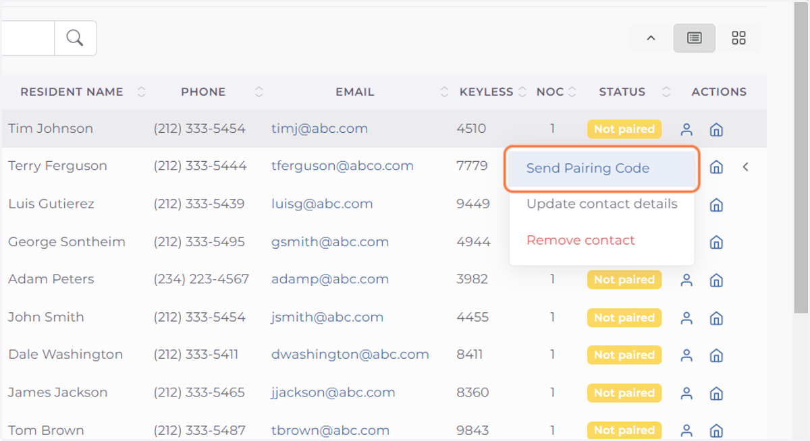This screenshot has height=441, width=810.
Task: Open email link luisg@abc.com
Action: (x=322, y=204)
